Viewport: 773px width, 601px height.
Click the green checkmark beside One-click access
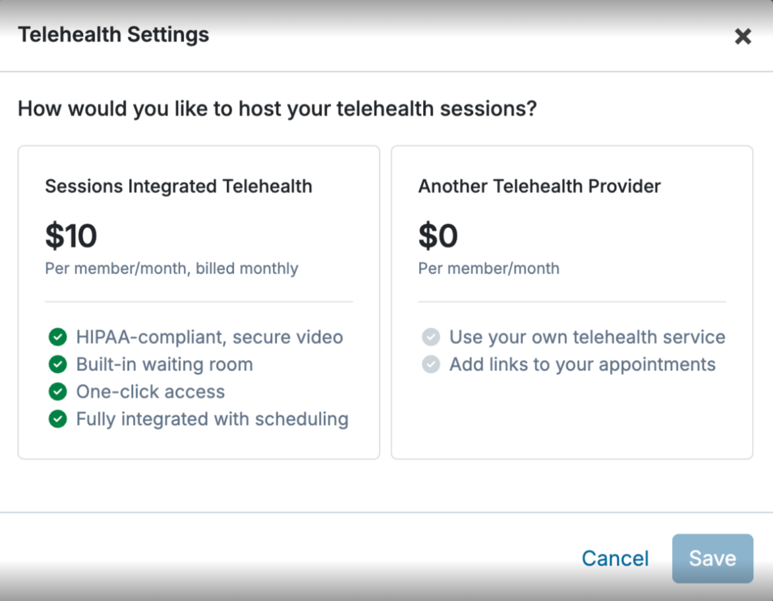point(58,391)
